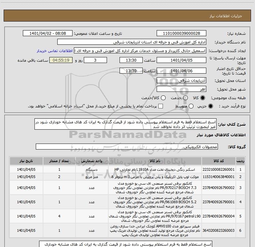The image size is (255, 247).
Task: Click the ردیف column header
Action: [x=240, y=161]
